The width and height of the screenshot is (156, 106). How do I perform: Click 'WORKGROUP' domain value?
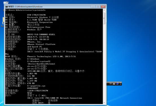tap(33, 88)
